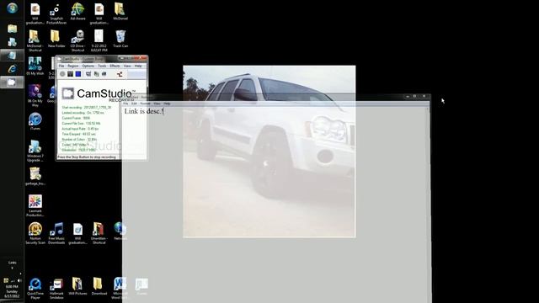Screen dimensions: 539x303
Task: Click the volume speaker tray icon
Action: point(19,280)
